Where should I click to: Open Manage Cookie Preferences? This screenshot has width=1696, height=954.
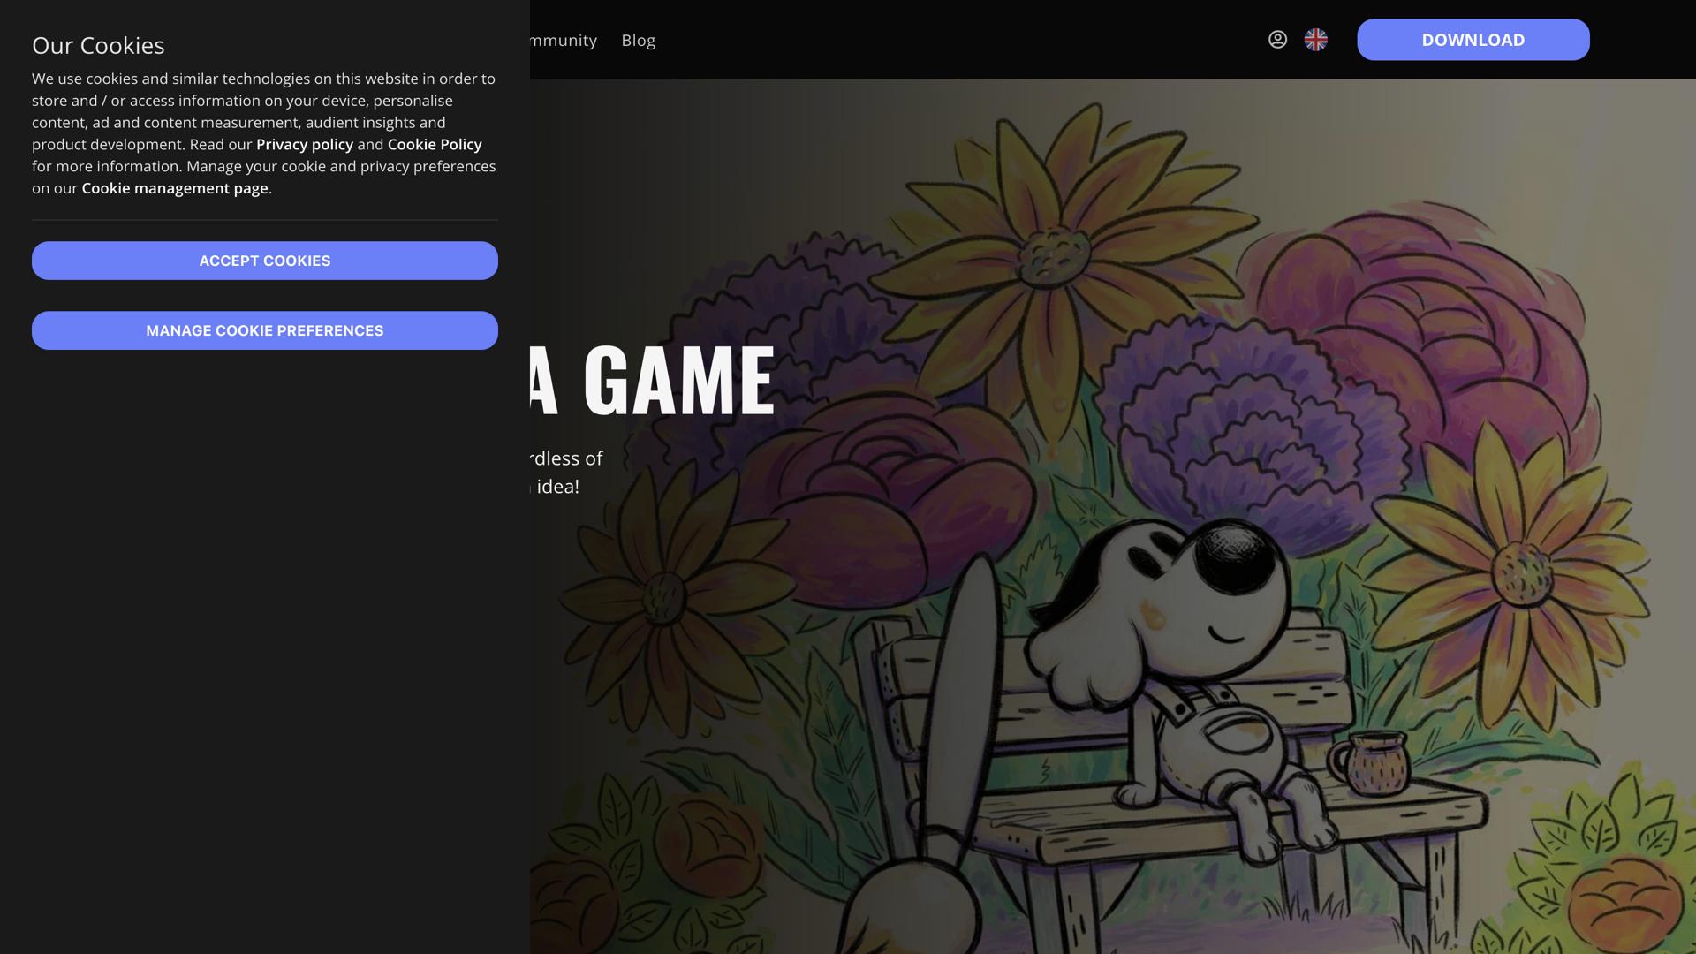pos(265,329)
